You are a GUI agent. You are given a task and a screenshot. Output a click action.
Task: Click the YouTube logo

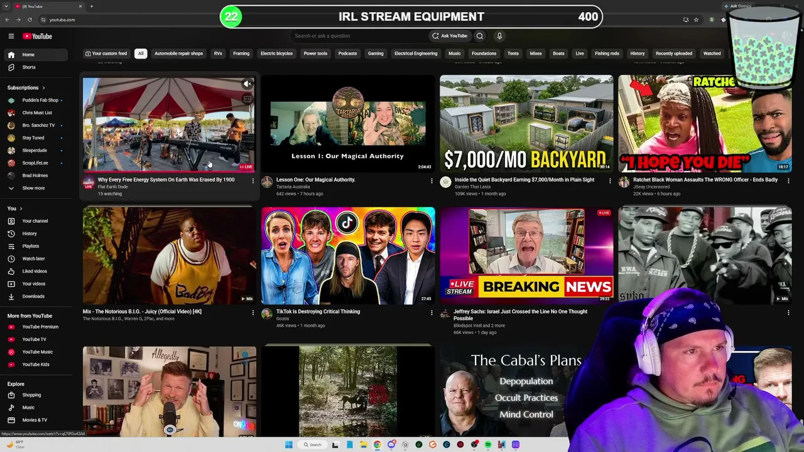[x=38, y=36]
